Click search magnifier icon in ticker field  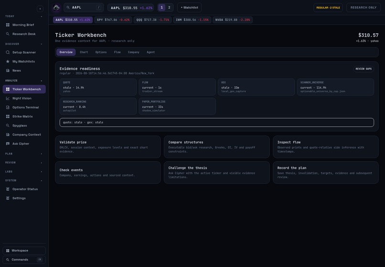pyautogui.click(x=68, y=8)
